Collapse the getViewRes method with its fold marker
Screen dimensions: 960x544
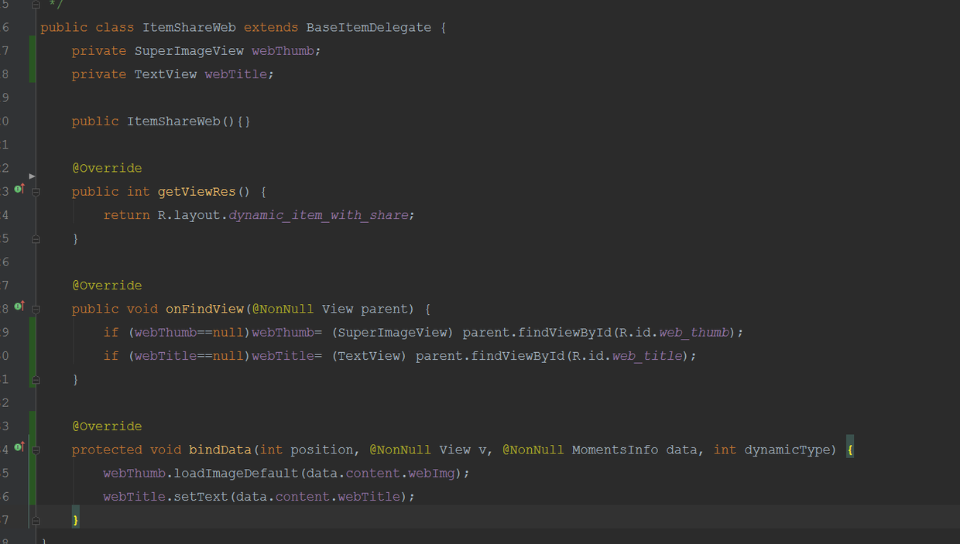(x=36, y=191)
